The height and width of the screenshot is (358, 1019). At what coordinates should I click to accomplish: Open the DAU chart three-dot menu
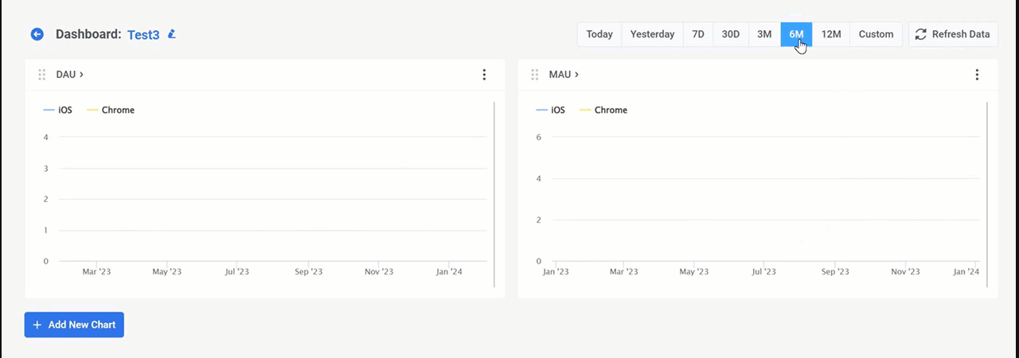point(484,75)
